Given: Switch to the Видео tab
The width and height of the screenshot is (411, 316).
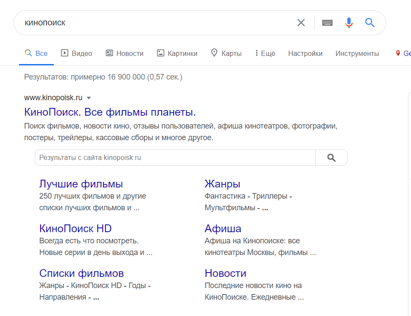Looking at the screenshot, I should click(x=77, y=53).
